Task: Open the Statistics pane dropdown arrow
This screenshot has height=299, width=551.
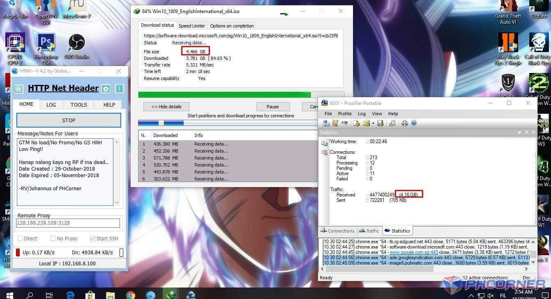Action: (x=519, y=132)
